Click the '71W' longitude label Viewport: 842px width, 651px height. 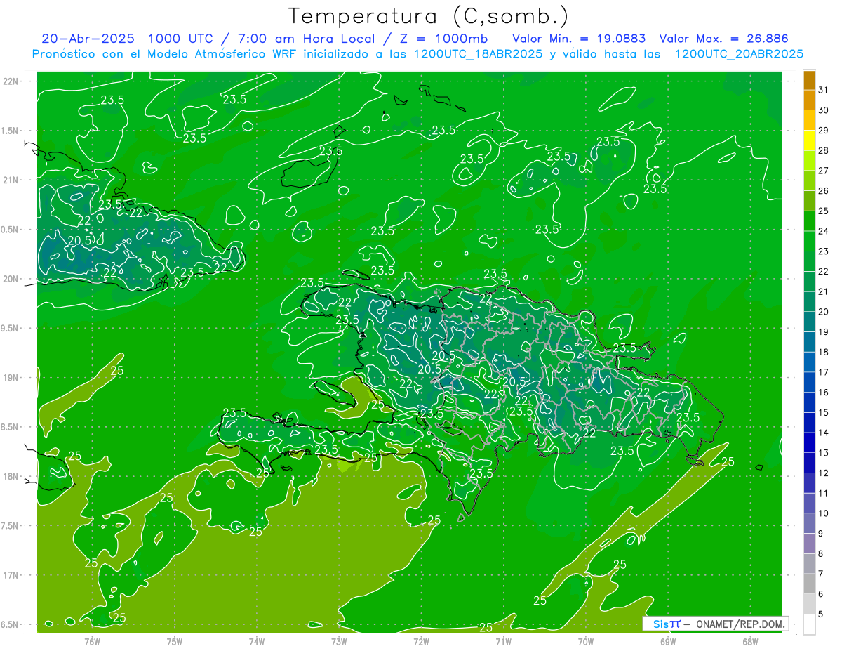(504, 641)
